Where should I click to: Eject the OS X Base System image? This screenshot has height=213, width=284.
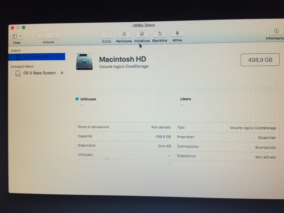coord(62,73)
